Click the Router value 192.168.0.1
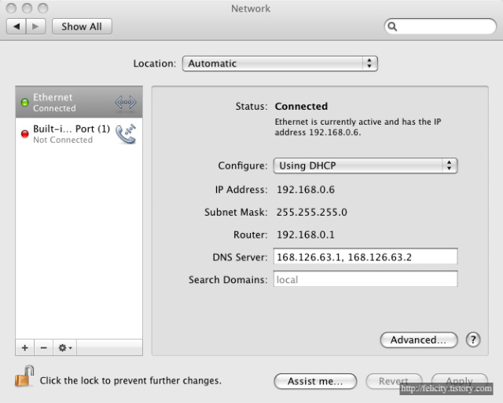Screen dimensions: 503x403 [x=306, y=234]
